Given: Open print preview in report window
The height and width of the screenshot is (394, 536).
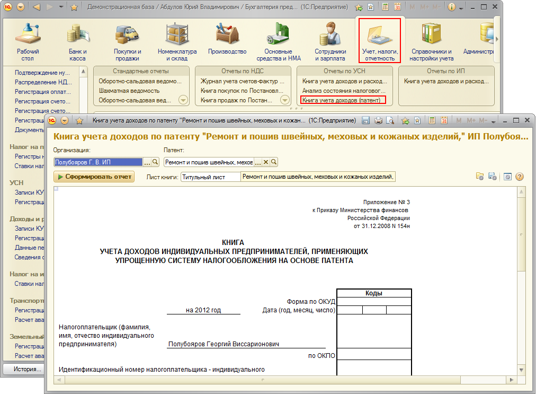Looking at the screenshot, I should (x=390, y=120).
